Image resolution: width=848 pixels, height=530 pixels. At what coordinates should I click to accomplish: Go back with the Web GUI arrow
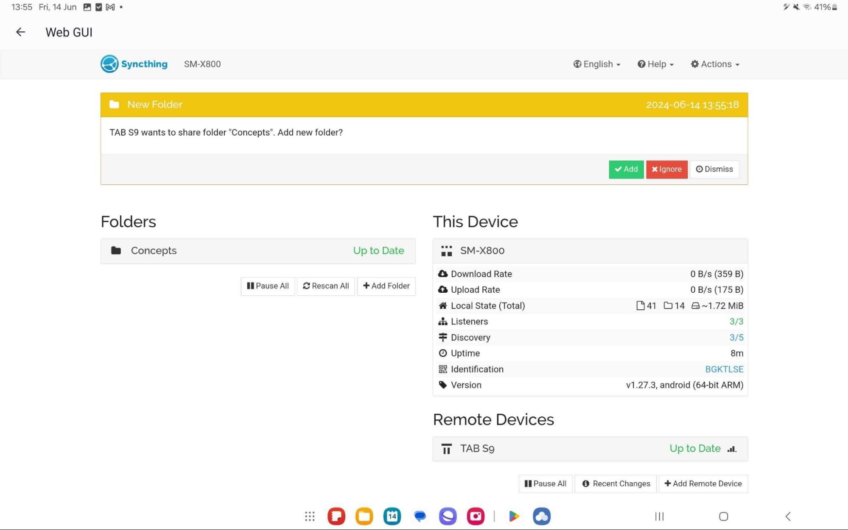(20, 32)
